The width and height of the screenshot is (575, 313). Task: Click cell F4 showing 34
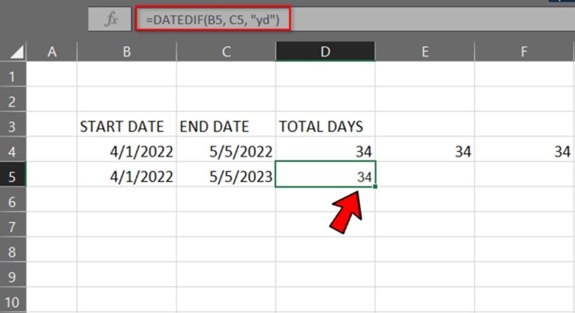pyautogui.click(x=525, y=152)
